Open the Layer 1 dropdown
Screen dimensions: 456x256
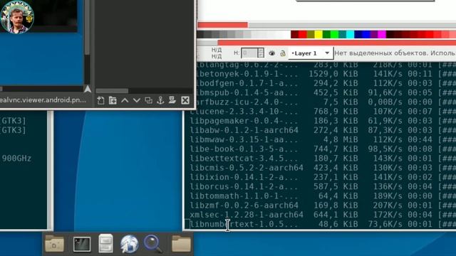(x=311, y=53)
